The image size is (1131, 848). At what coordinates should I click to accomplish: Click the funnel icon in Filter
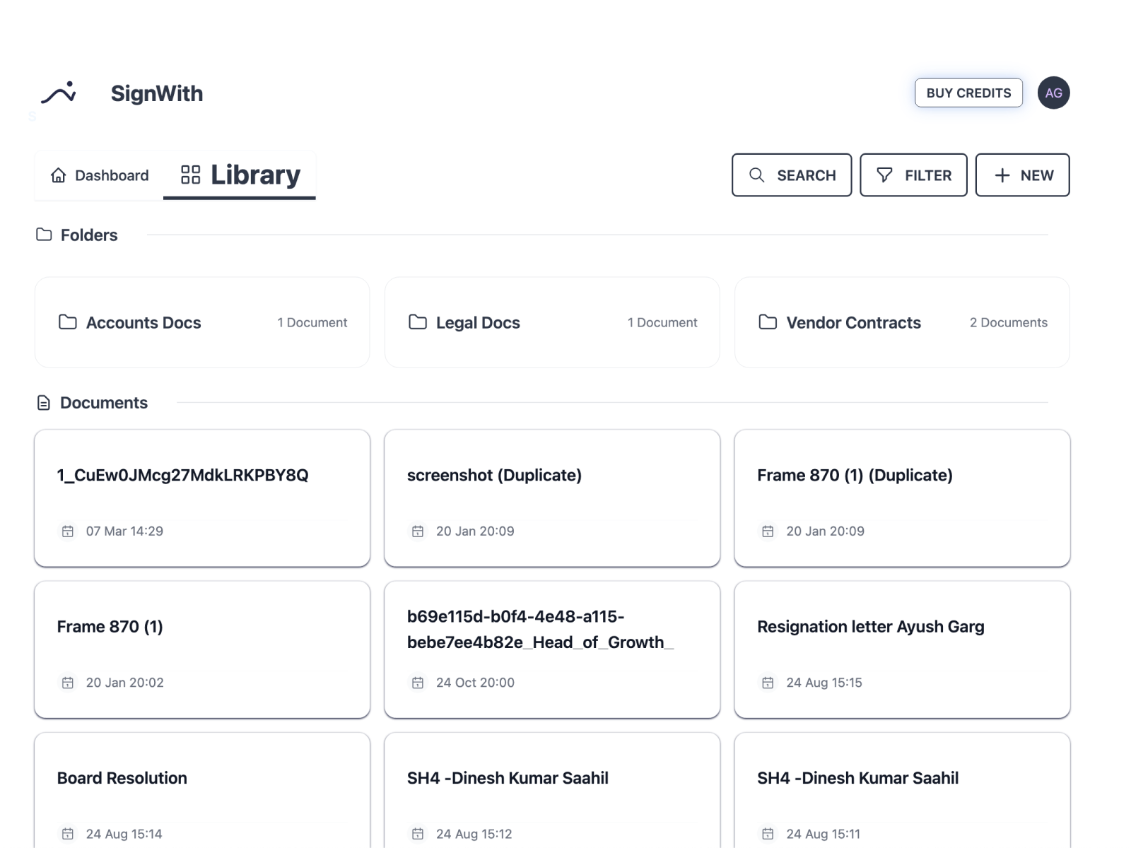[884, 175]
